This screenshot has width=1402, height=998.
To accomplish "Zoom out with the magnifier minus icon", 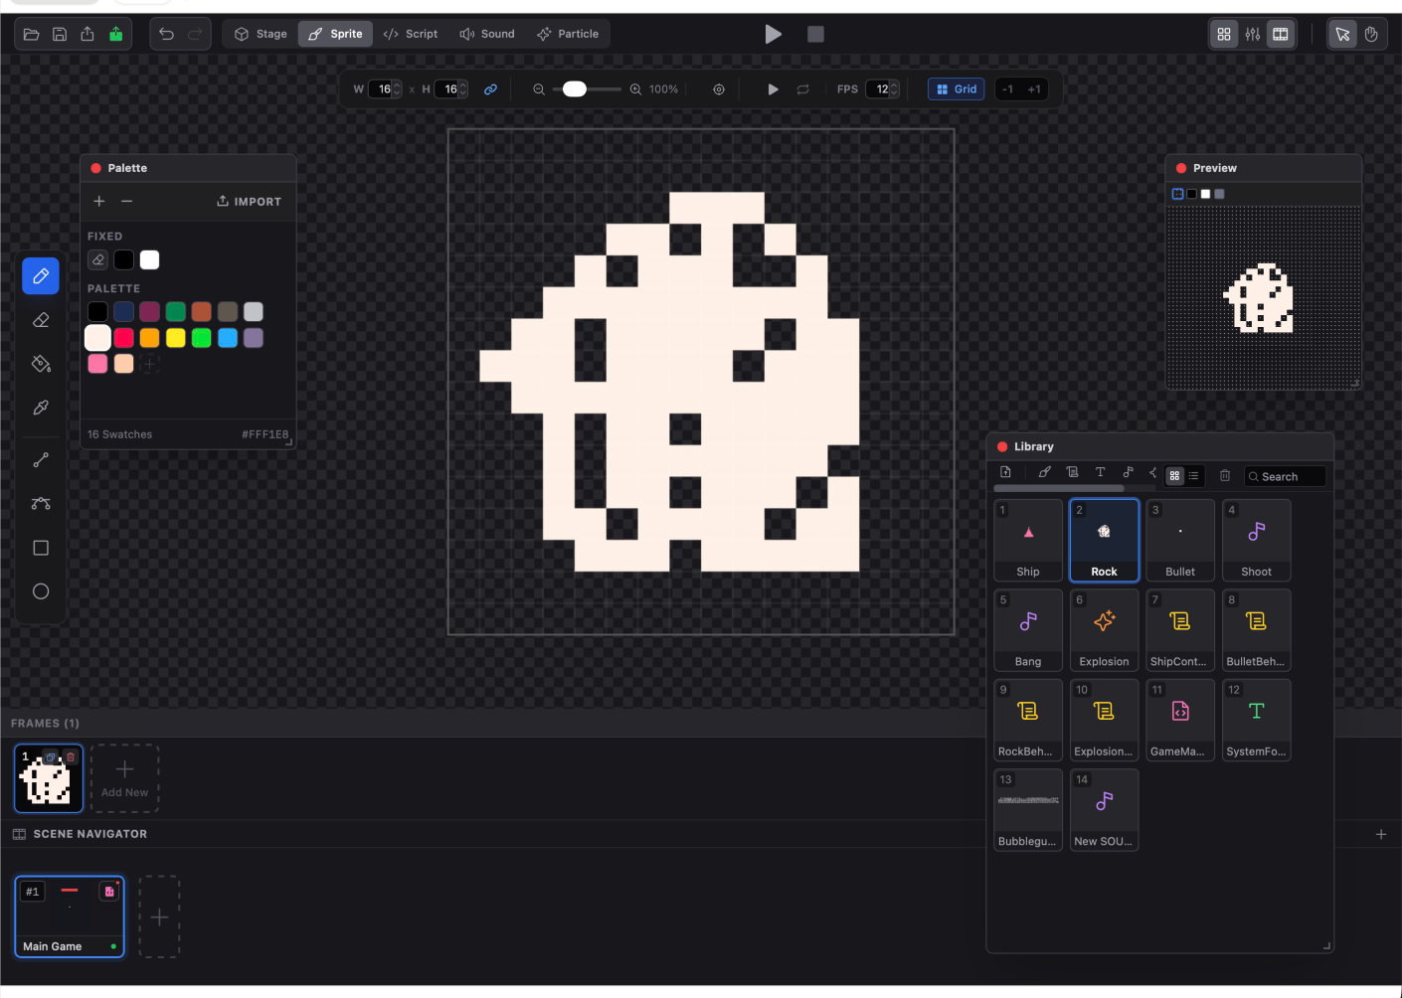I will coord(539,89).
